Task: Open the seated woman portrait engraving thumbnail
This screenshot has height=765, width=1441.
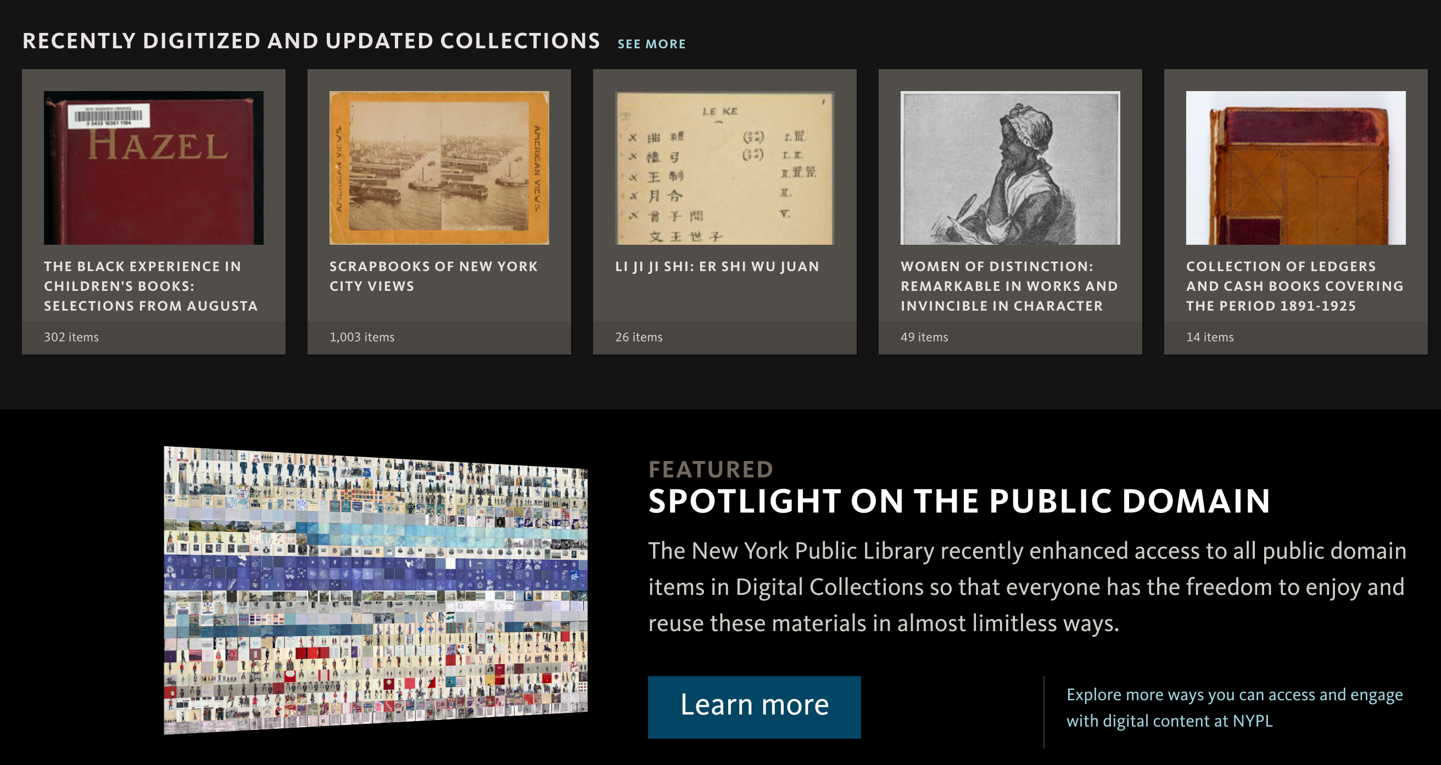Action: pos(1010,167)
